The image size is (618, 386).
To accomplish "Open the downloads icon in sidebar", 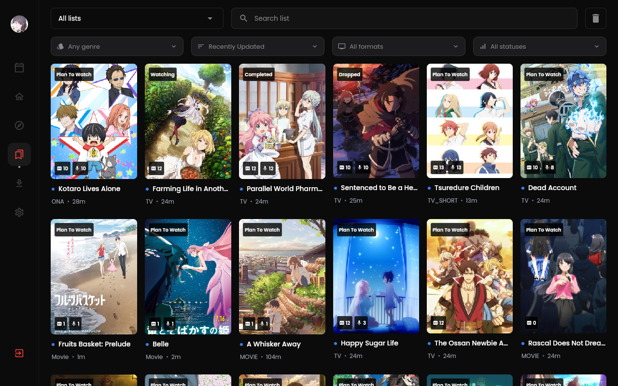I will click(x=19, y=183).
